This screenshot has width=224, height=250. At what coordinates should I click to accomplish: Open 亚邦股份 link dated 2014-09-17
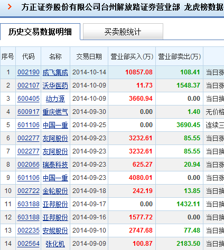[x=55, y=204]
